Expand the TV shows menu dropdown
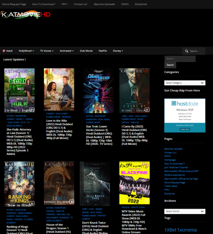This screenshot has height=234, width=213. (x=47, y=51)
